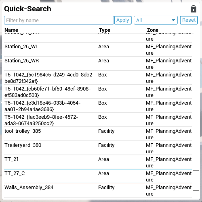Apply the name filter
202x202 pixels.
[x=123, y=20]
